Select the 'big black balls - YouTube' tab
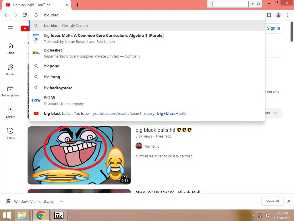The width and height of the screenshot is (294, 221). (x=37, y=5)
